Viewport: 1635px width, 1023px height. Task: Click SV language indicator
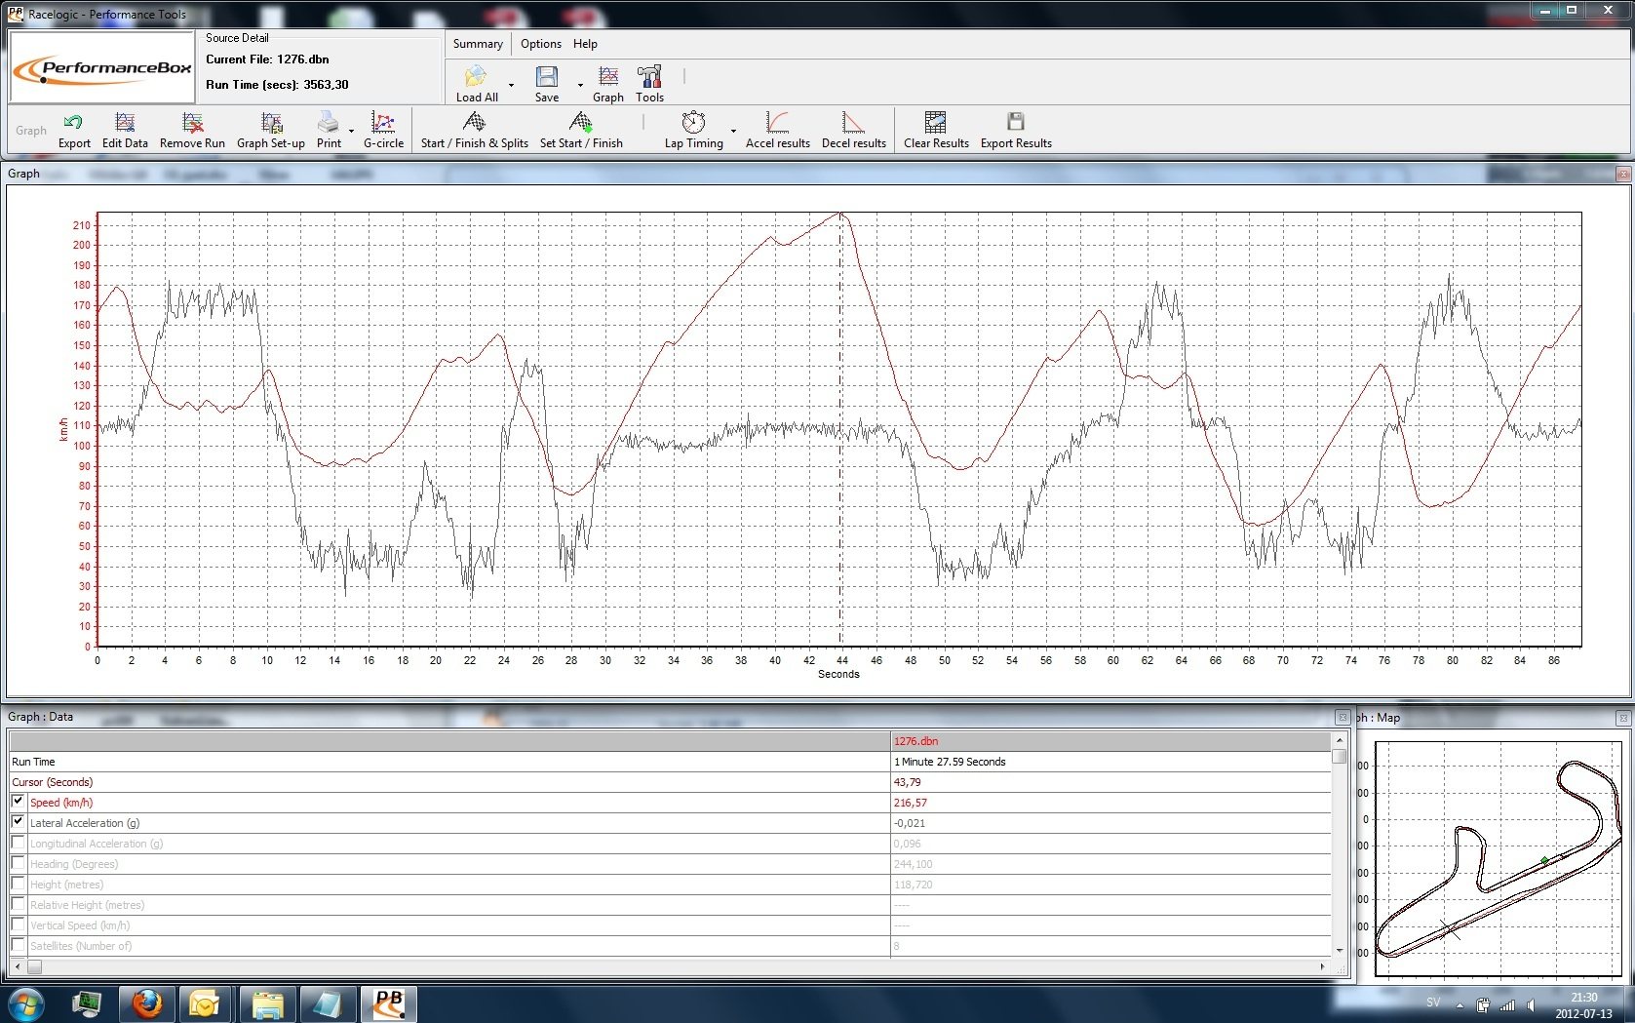coord(1433,1003)
